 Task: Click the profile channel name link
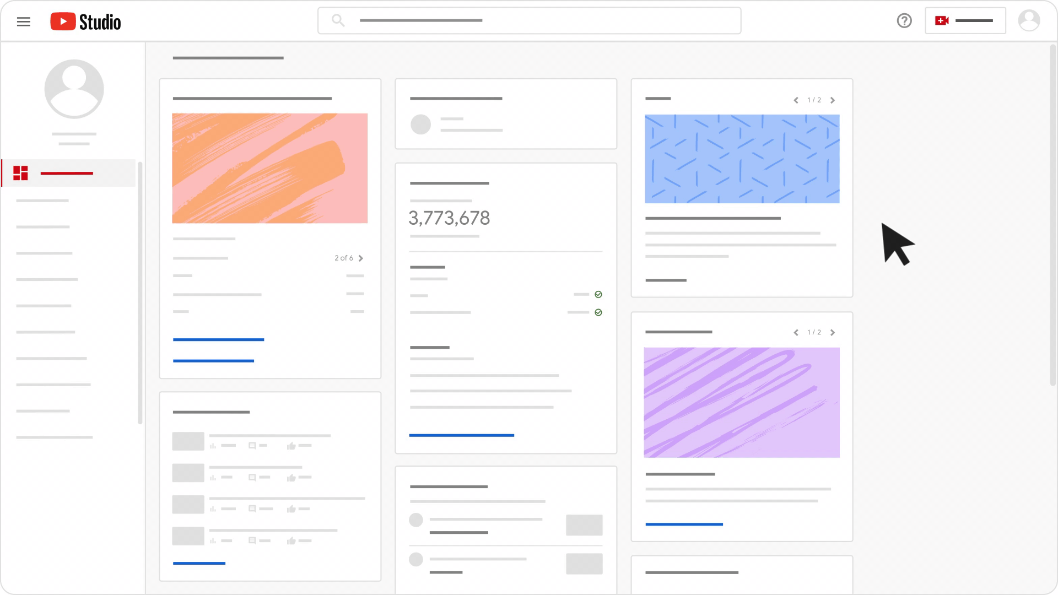[x=74, y=134]
